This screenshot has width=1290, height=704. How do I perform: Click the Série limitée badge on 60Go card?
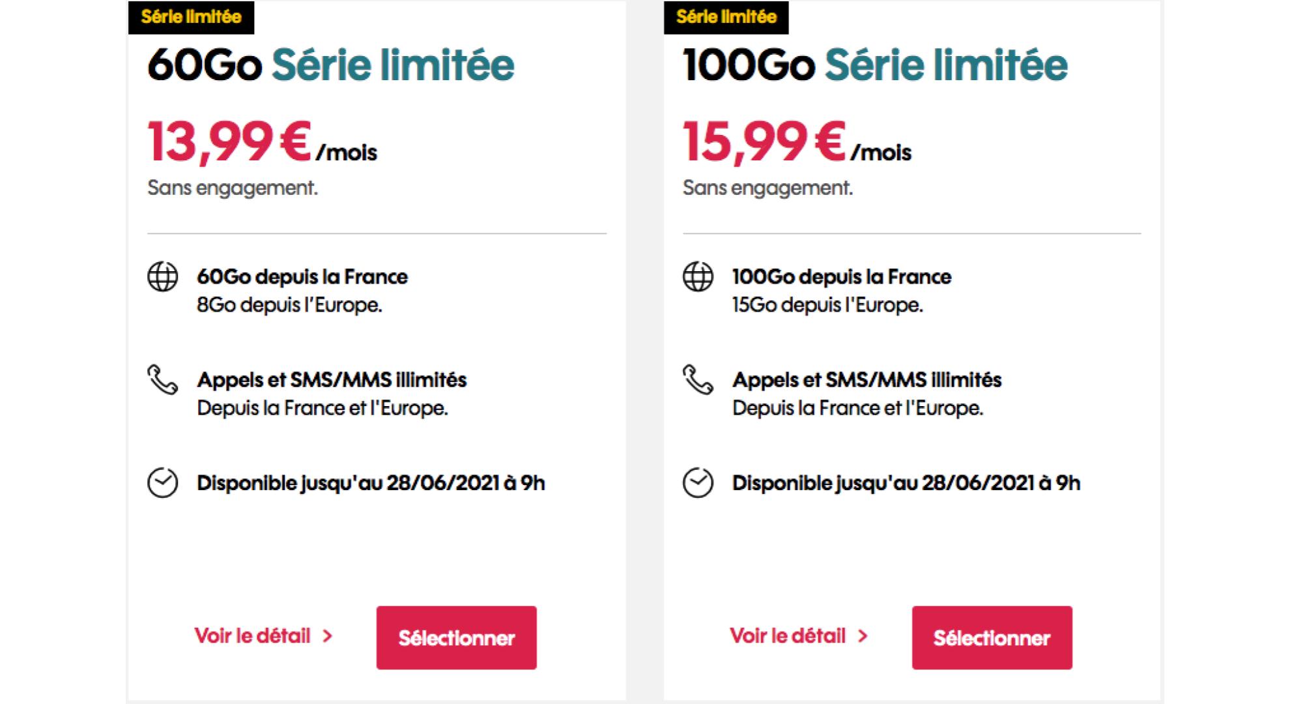(x=191, y=17)
